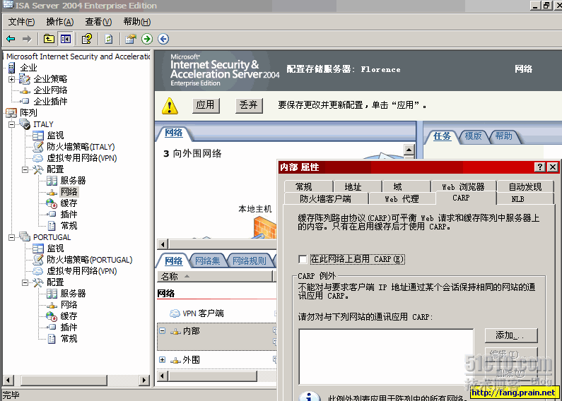Click the dialog help question-mark button
Viewport: 562px width, 401px height.
(539, 167)
